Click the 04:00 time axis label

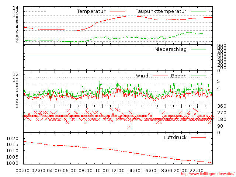point(54,171)
